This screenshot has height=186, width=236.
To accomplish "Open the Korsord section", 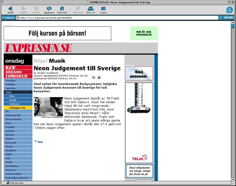I will coord(18,143).
